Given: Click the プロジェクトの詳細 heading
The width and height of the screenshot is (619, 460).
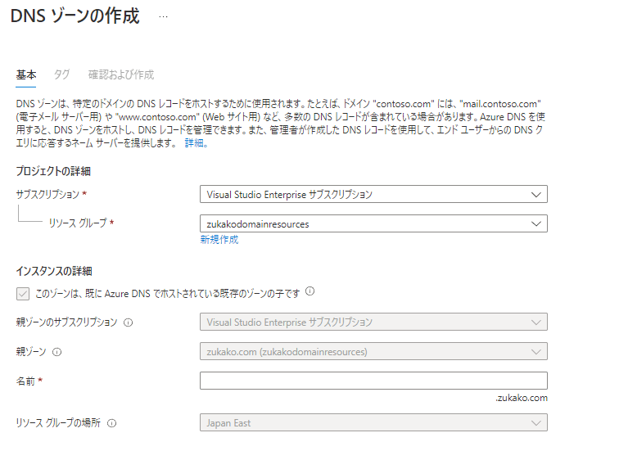Looking at the screenshot, I should pos(53,171).
